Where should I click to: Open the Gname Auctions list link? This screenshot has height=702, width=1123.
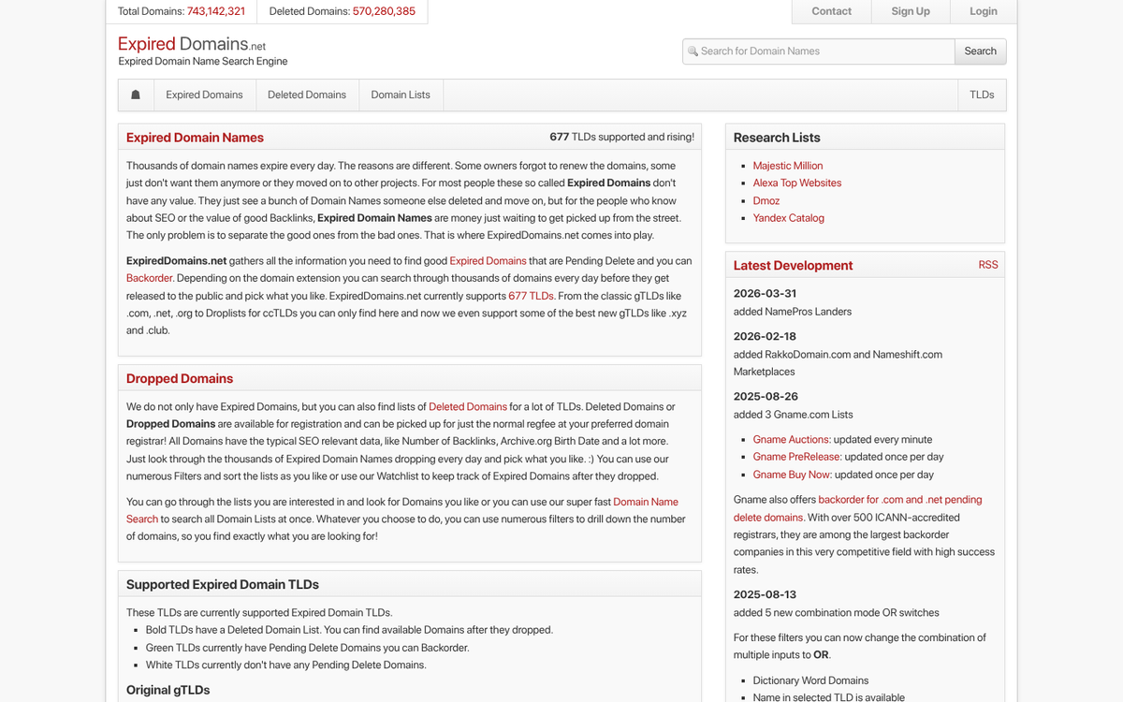click(x=793, y=439)
